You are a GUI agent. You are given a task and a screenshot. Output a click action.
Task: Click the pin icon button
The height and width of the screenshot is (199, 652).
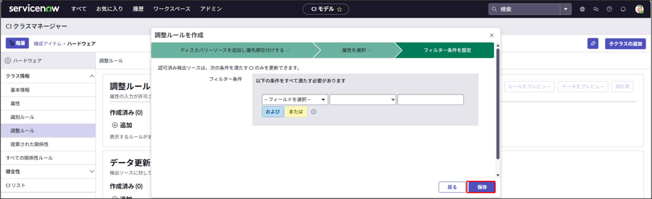(x=593, y=44)
